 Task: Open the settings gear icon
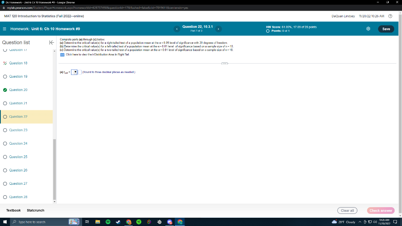[368, 29]
